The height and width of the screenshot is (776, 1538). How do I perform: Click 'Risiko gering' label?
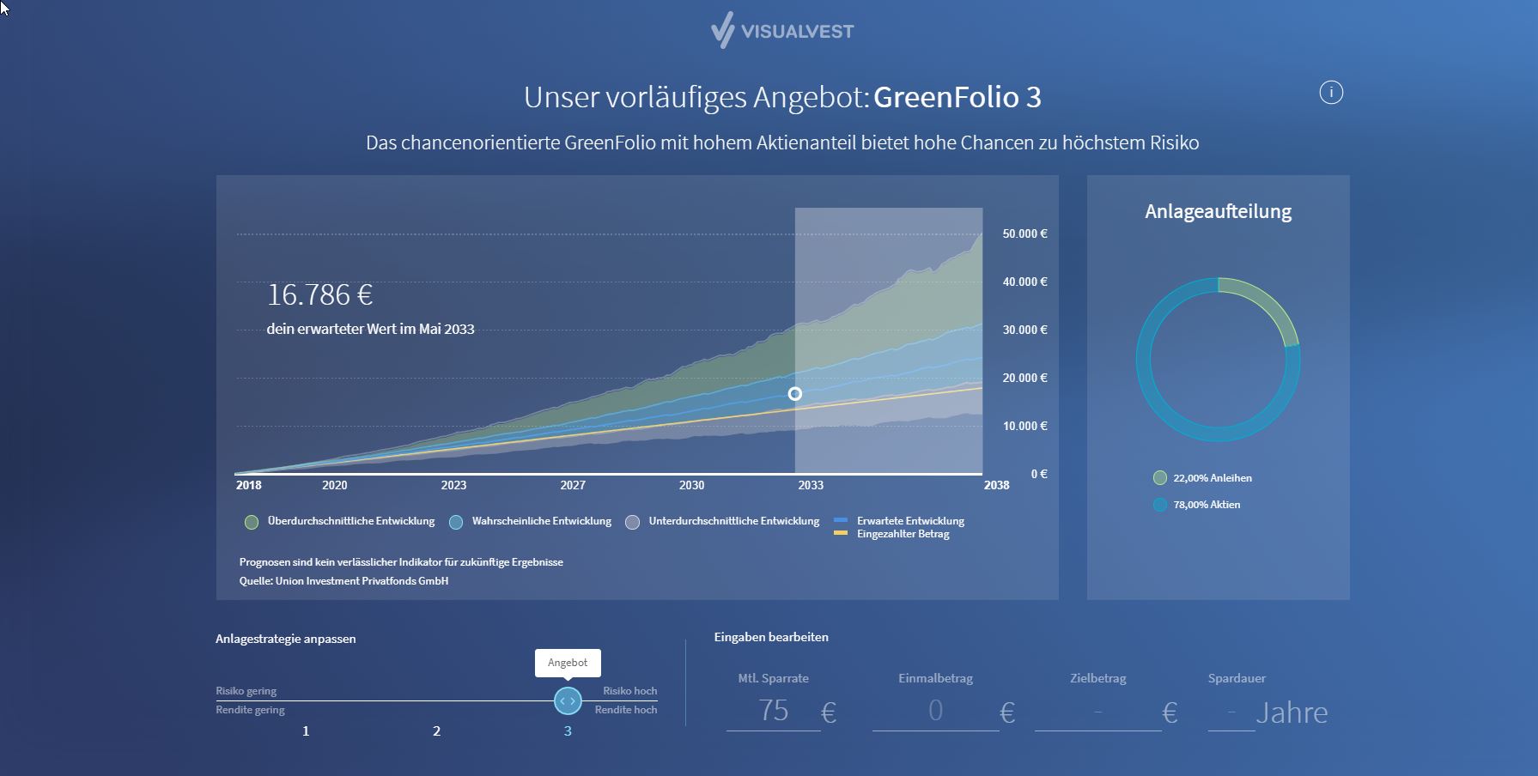[246, 691]
